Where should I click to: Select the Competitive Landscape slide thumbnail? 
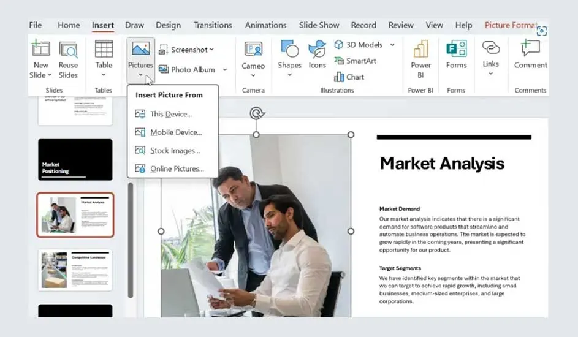pyautogui.click(x=75, y=270)
